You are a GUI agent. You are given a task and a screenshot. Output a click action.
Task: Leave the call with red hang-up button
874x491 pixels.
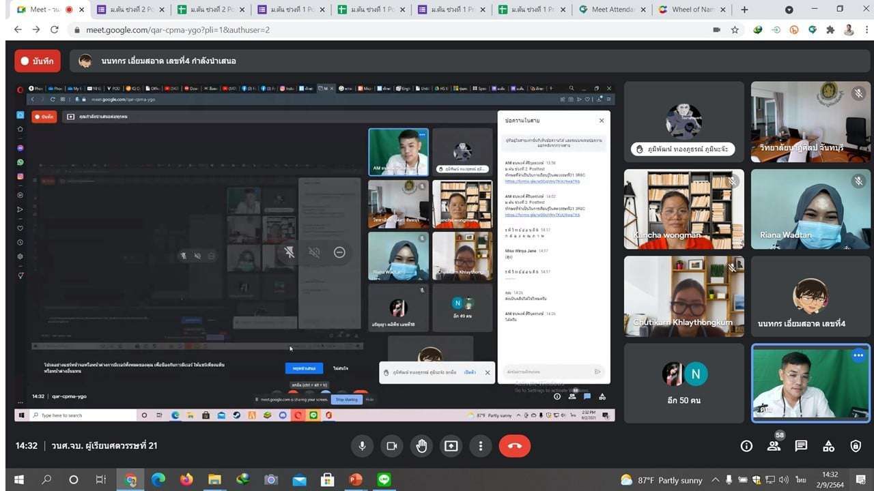pyautogui.click(x=515, y=446)
